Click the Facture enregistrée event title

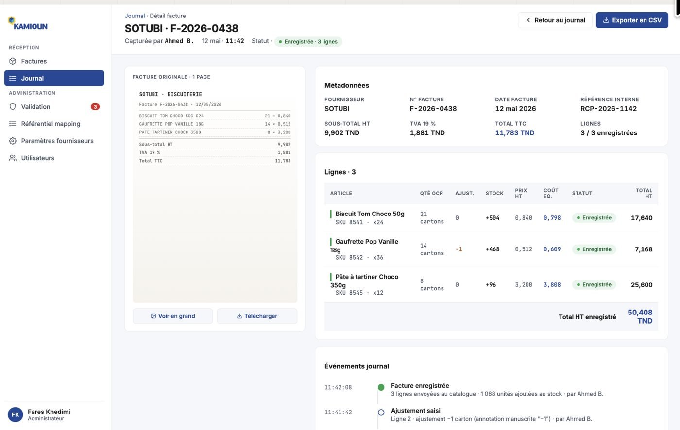point(420,386)
